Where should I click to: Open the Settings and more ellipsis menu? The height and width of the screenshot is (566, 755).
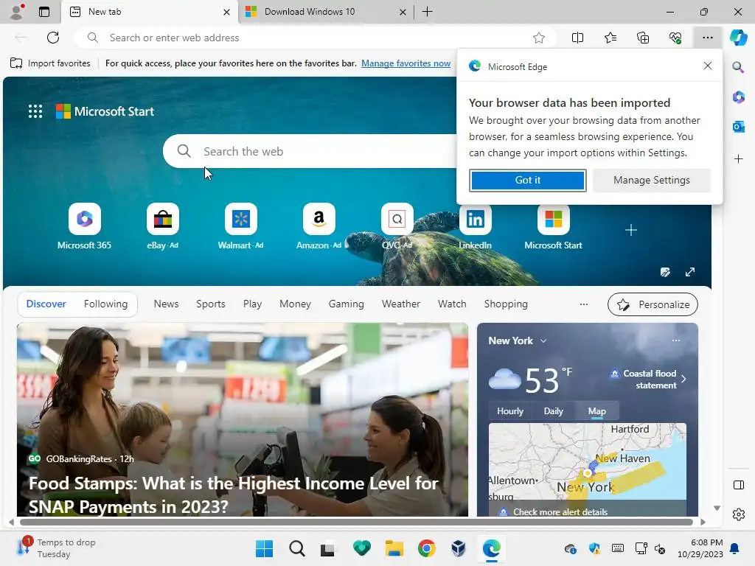coord(707,38)
